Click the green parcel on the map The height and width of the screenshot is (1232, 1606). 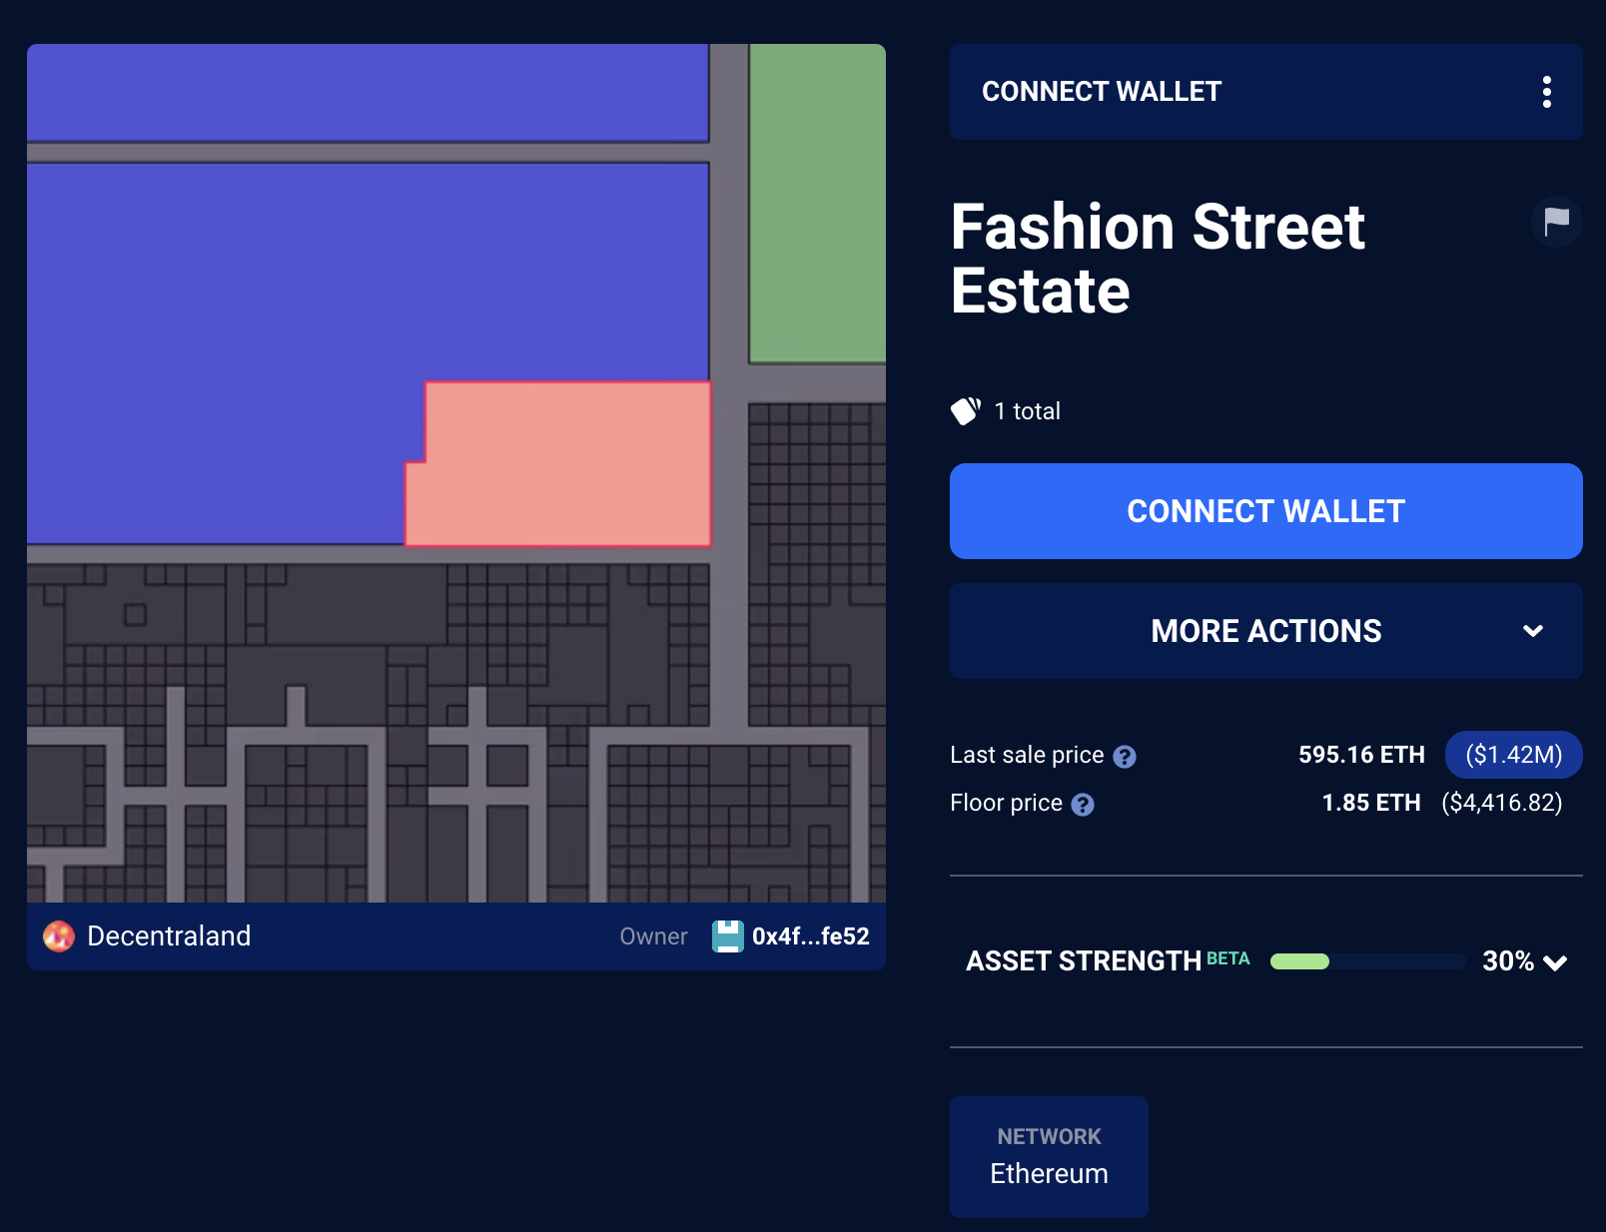(x=817, y=203)
